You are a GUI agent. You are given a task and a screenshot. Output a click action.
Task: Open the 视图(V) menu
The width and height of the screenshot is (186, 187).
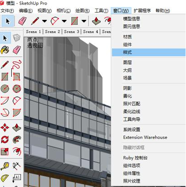(x=45, y=11)
